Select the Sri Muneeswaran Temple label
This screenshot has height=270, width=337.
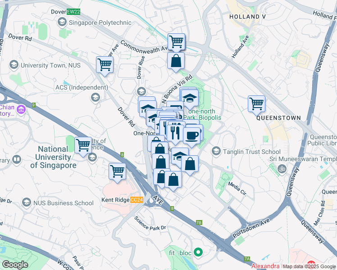coord(303,159)
